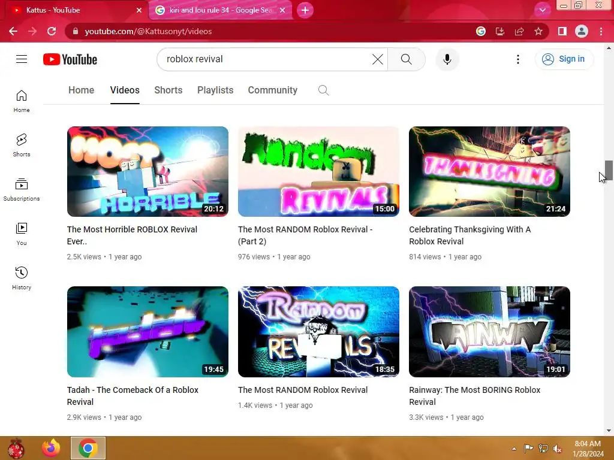The image size is (614, 460).
Task: Click the YouTube logo
Action: coord(70,59)
